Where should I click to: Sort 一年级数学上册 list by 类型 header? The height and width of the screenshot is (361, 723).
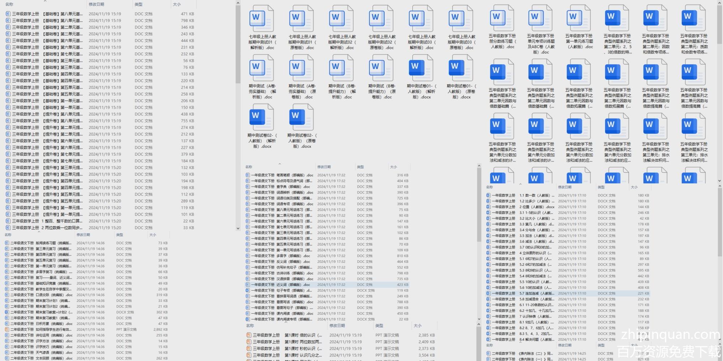(601, 187)
